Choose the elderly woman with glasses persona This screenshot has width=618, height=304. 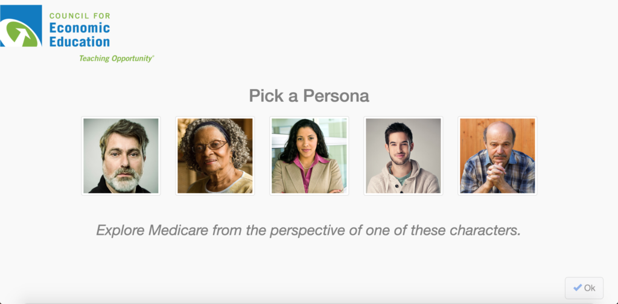215,155
